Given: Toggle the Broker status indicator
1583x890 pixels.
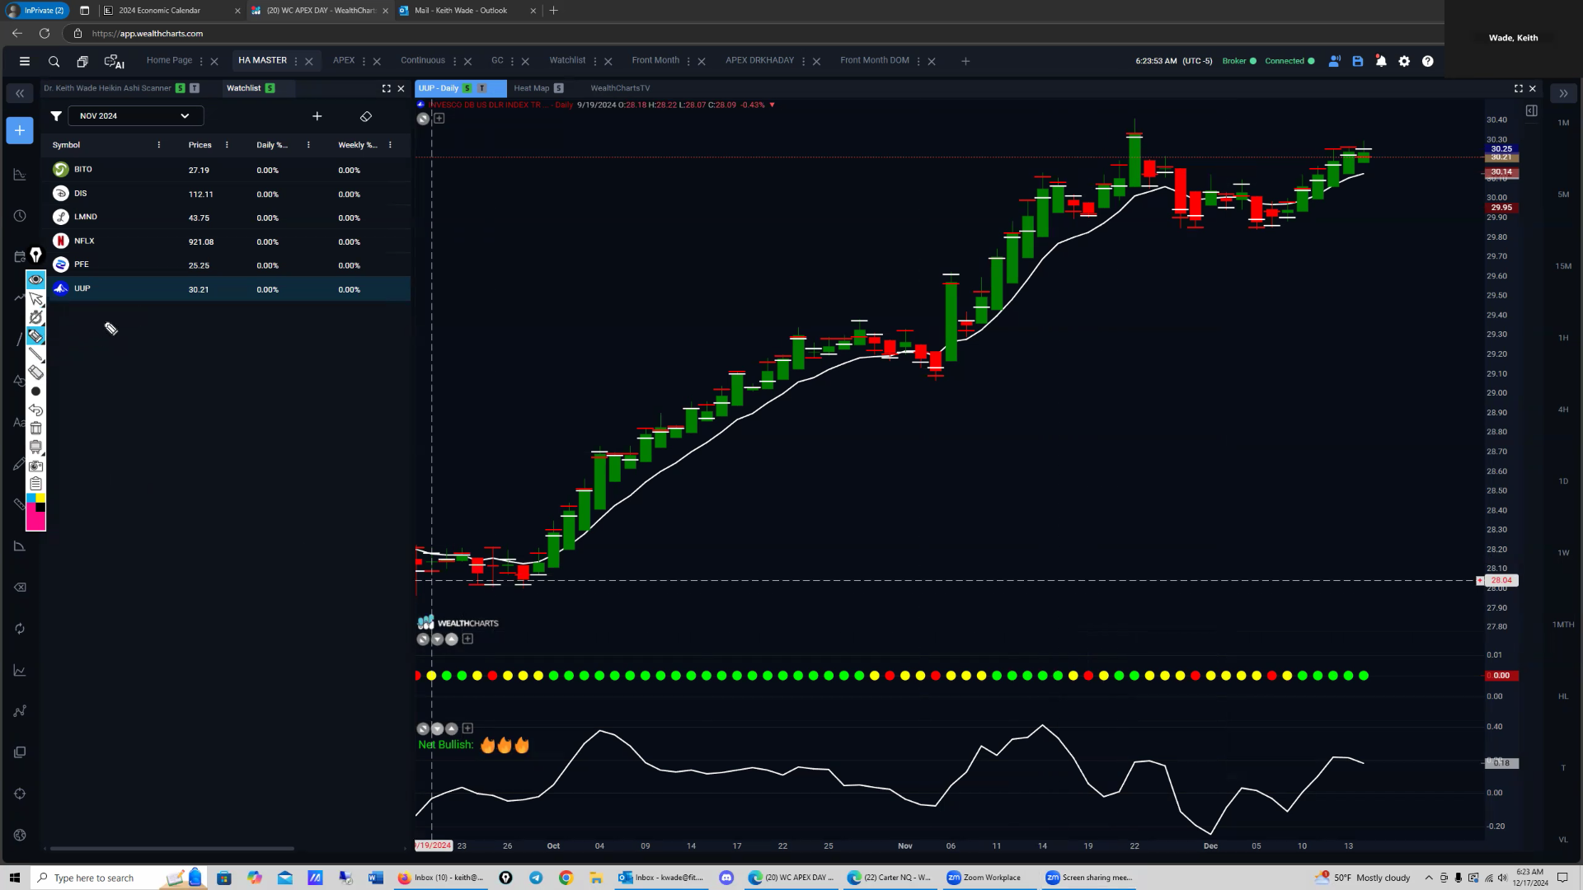Looking at the screenshot, I should pyautogui.click(x=1239, y=61).
